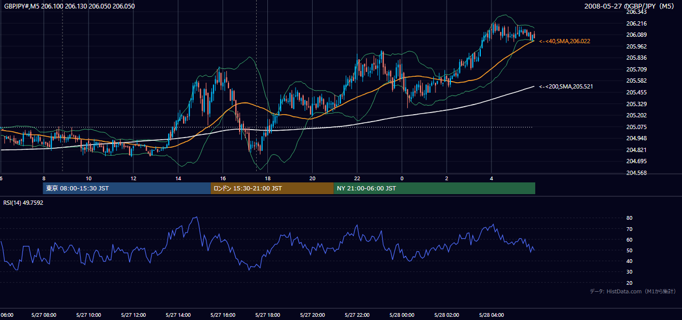The height and width of the screenshot is (320, 682).
Task: Click hour 4 on the price chart axis
Action: [x=491, y=179]
